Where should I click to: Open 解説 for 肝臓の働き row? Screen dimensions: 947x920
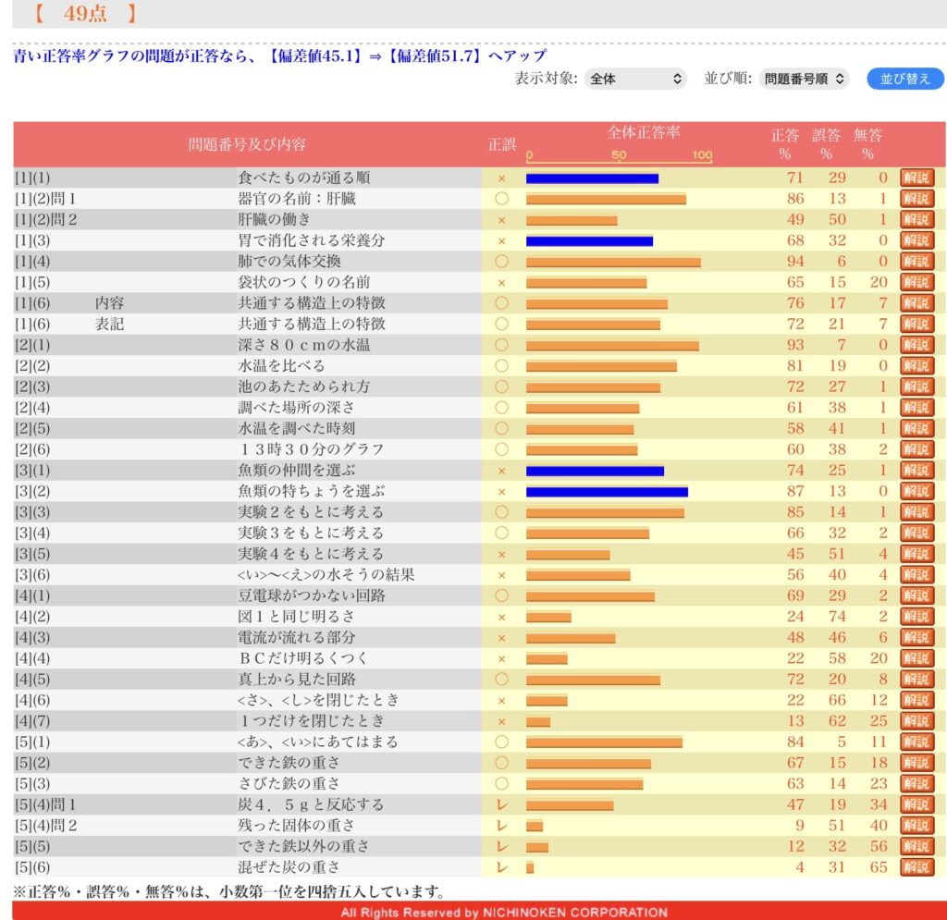tap(916, 220)
